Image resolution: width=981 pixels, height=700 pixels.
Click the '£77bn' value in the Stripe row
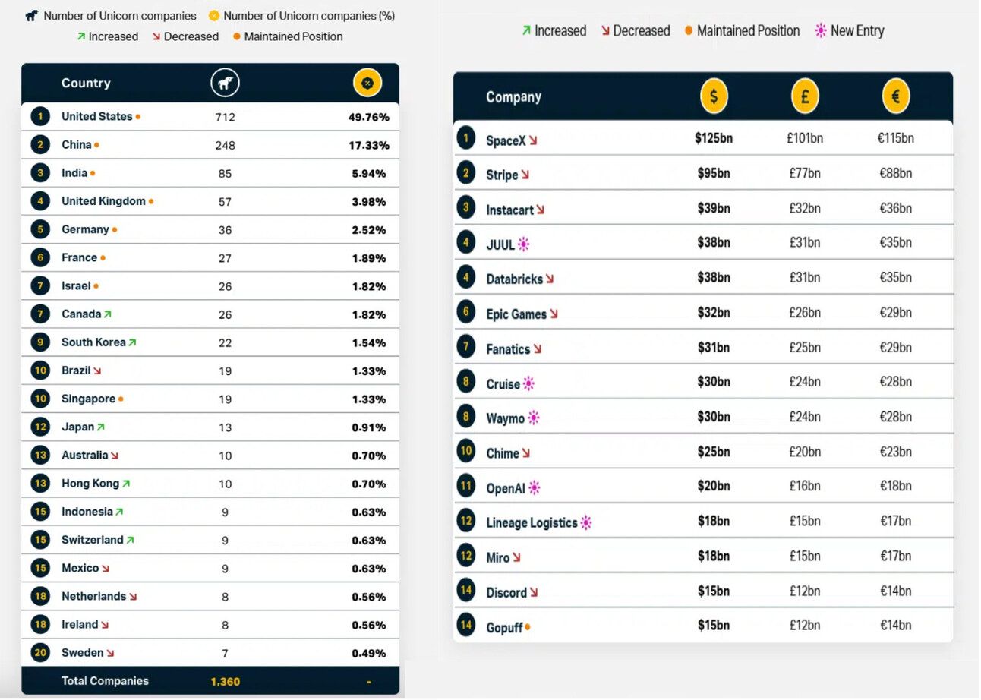(805, 173)
